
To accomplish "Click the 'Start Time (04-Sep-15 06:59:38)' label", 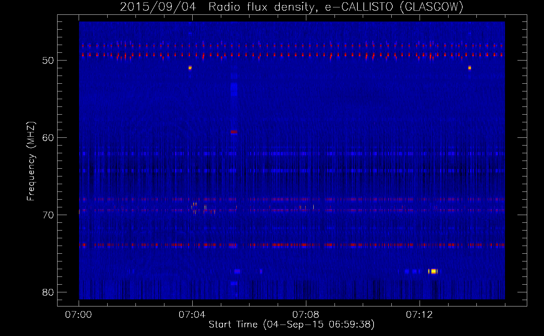I will pos(292,325).
